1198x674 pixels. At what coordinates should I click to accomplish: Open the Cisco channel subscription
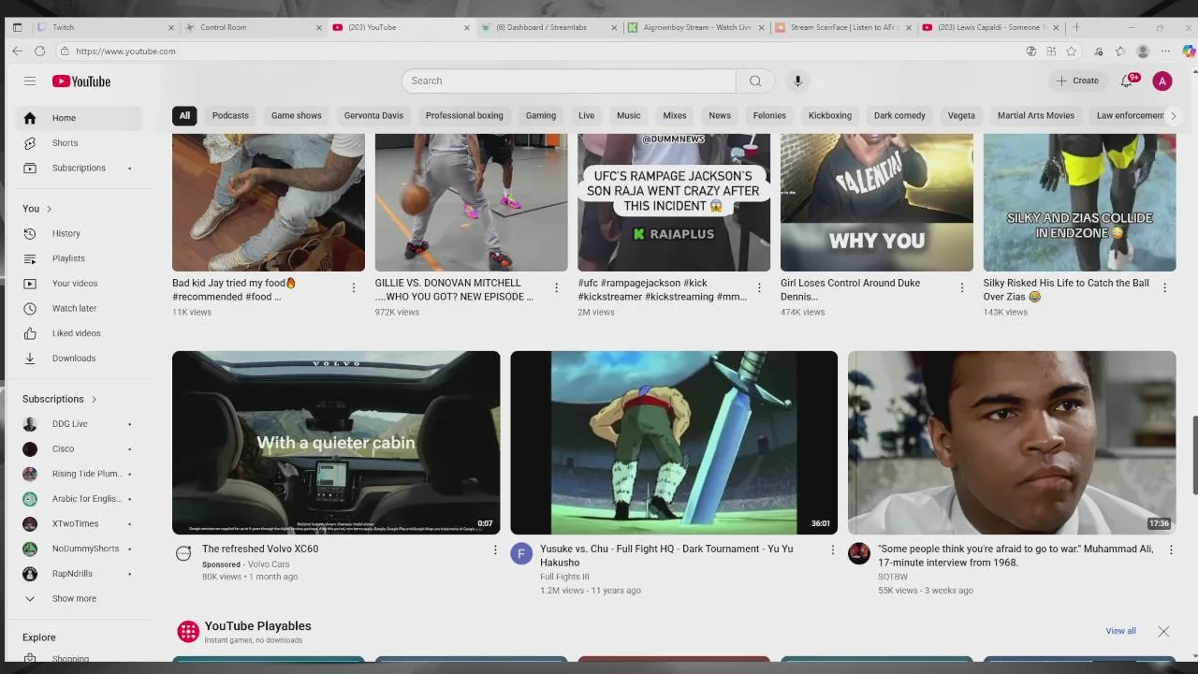coord(80,449)
